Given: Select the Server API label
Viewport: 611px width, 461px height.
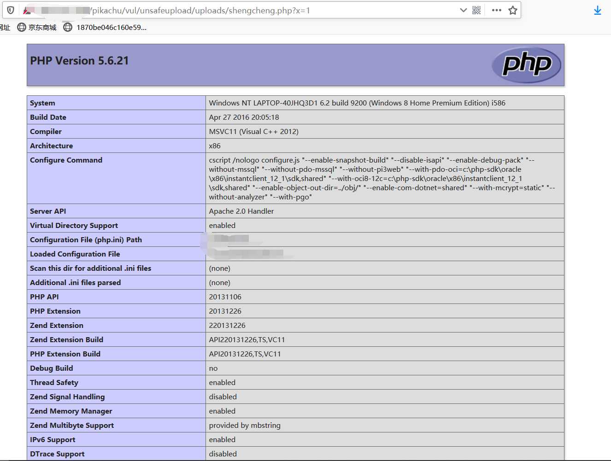Looking at the screenshot, I should [48, 211].
